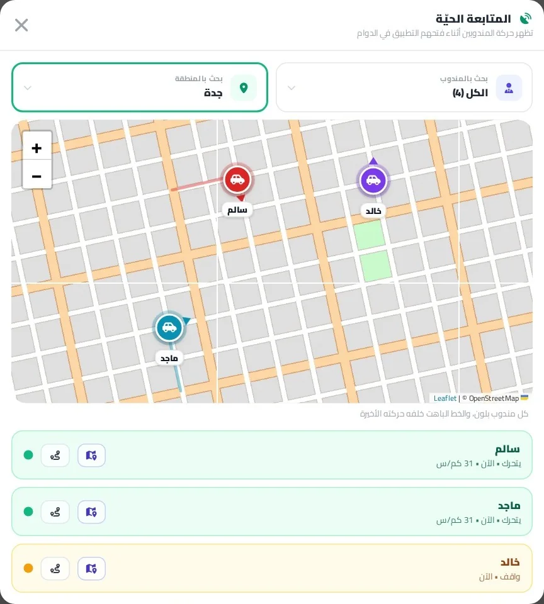Select the خالد name in list
The image size is (544, 604).
click(x=510, y=562)
